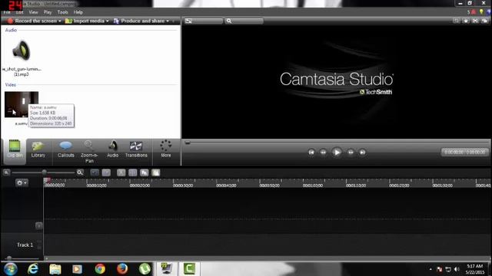
Task: Click the volume speaker tray icon
Action: [x=457, y=269]
